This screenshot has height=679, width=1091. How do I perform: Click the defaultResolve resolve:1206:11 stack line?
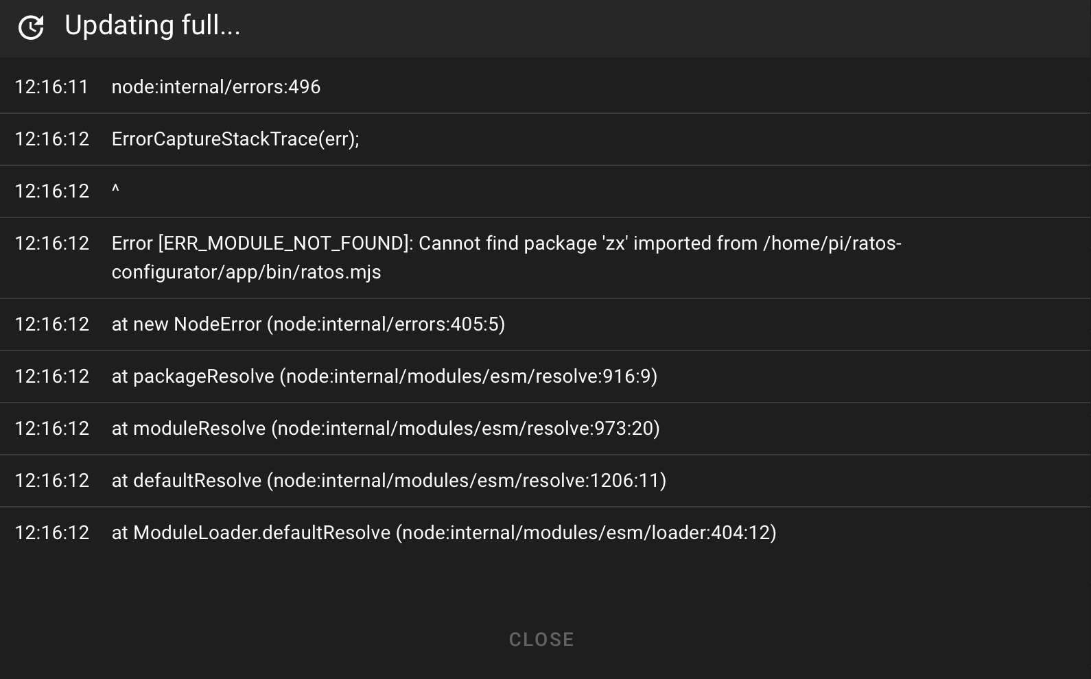click(x=389, y=481)
